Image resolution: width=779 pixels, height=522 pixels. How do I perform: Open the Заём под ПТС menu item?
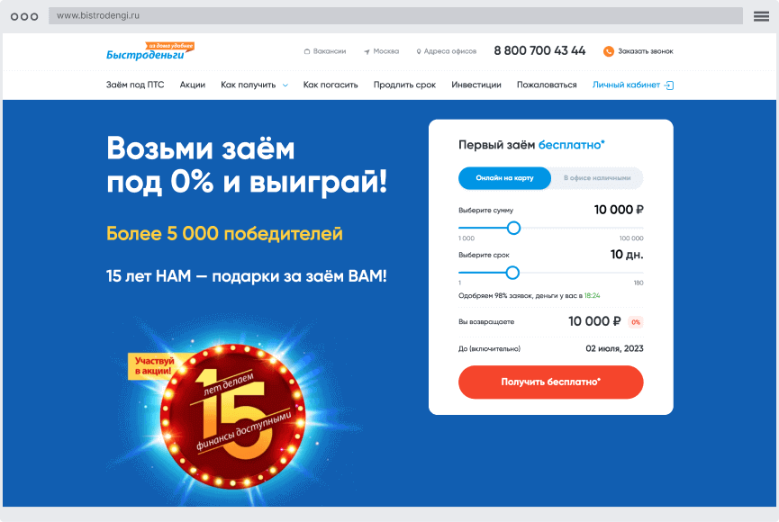pyautogui.click(x=134, y=85)
